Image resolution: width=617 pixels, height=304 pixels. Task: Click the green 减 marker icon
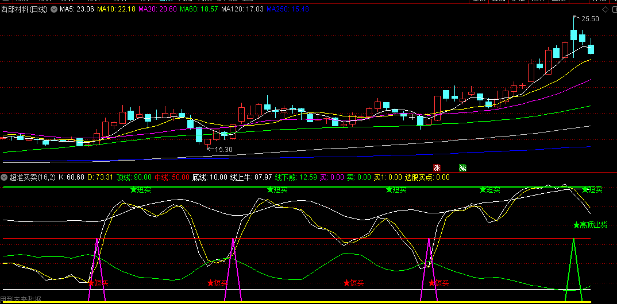click(462, 167)
